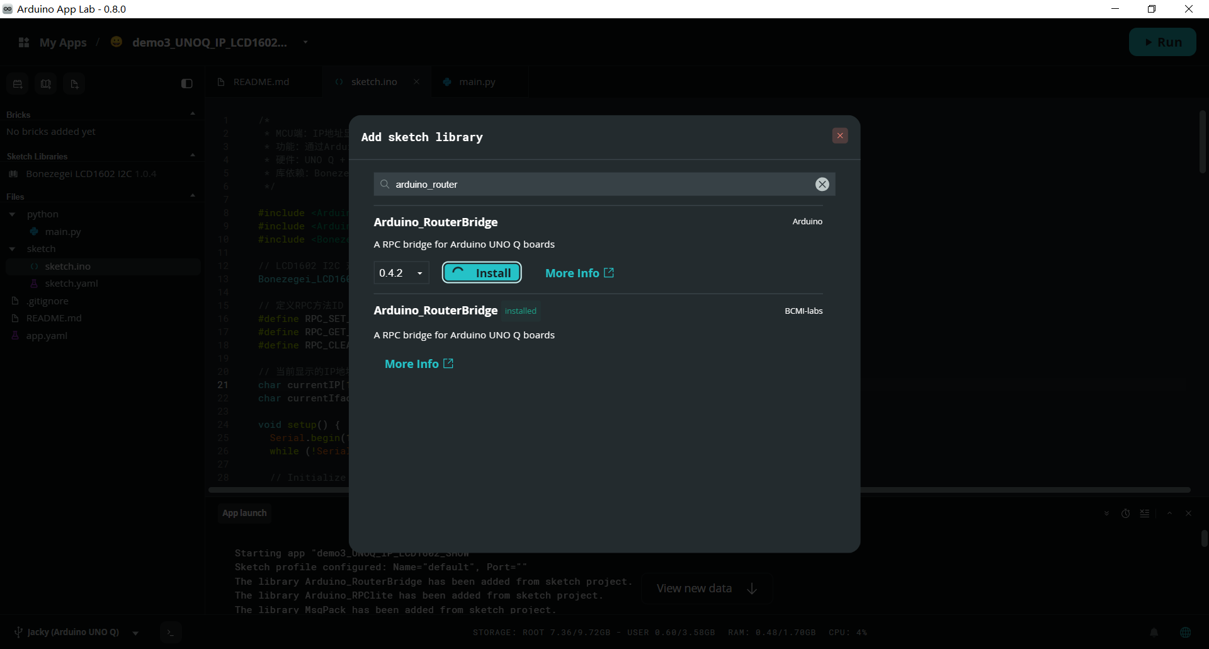Collapse the Sketch Libraries section
Screen dimensions: 1209x649
coord(193,156)
